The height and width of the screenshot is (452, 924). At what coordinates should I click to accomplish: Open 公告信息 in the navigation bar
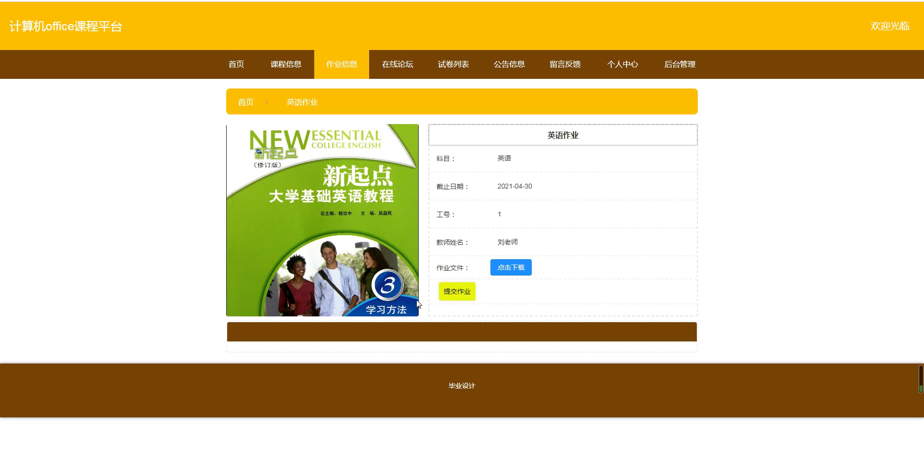[509, 64]
